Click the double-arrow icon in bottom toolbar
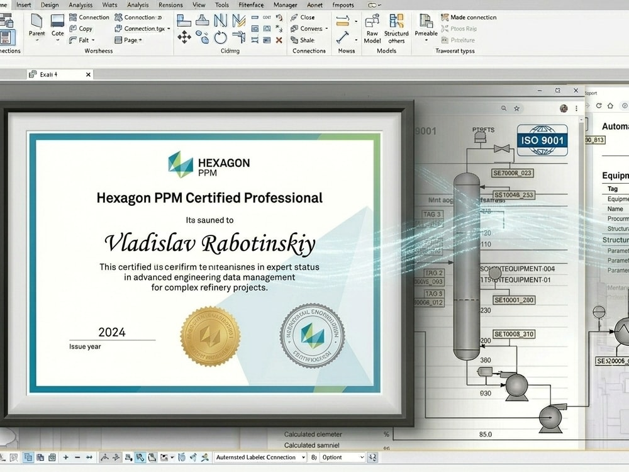The height and width of the screenshot is (472, 629). point(89,457)
